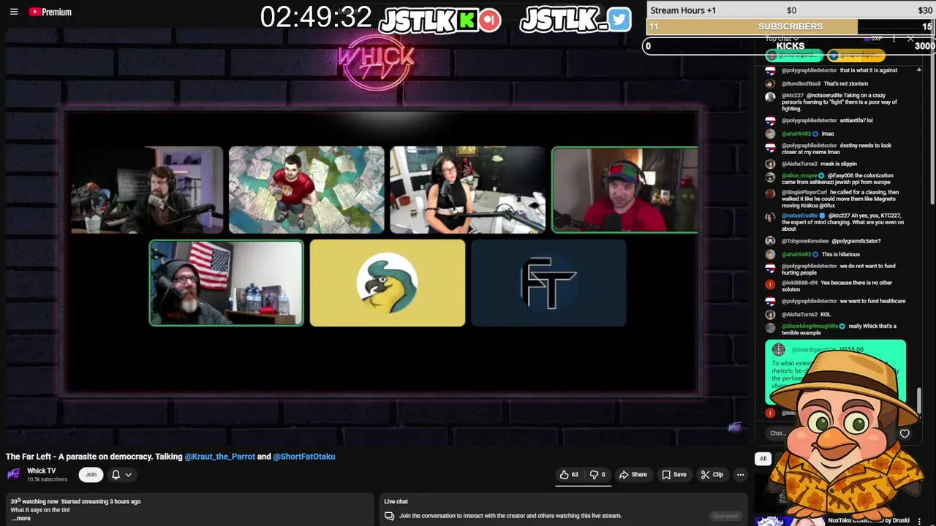Close the live chat panel
936x526 pixels.
point(910,38)
